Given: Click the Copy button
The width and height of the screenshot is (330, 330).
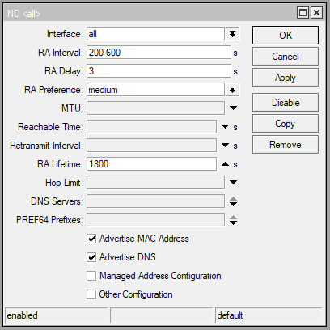Looking at the screenshot, I should pos(286,124).
